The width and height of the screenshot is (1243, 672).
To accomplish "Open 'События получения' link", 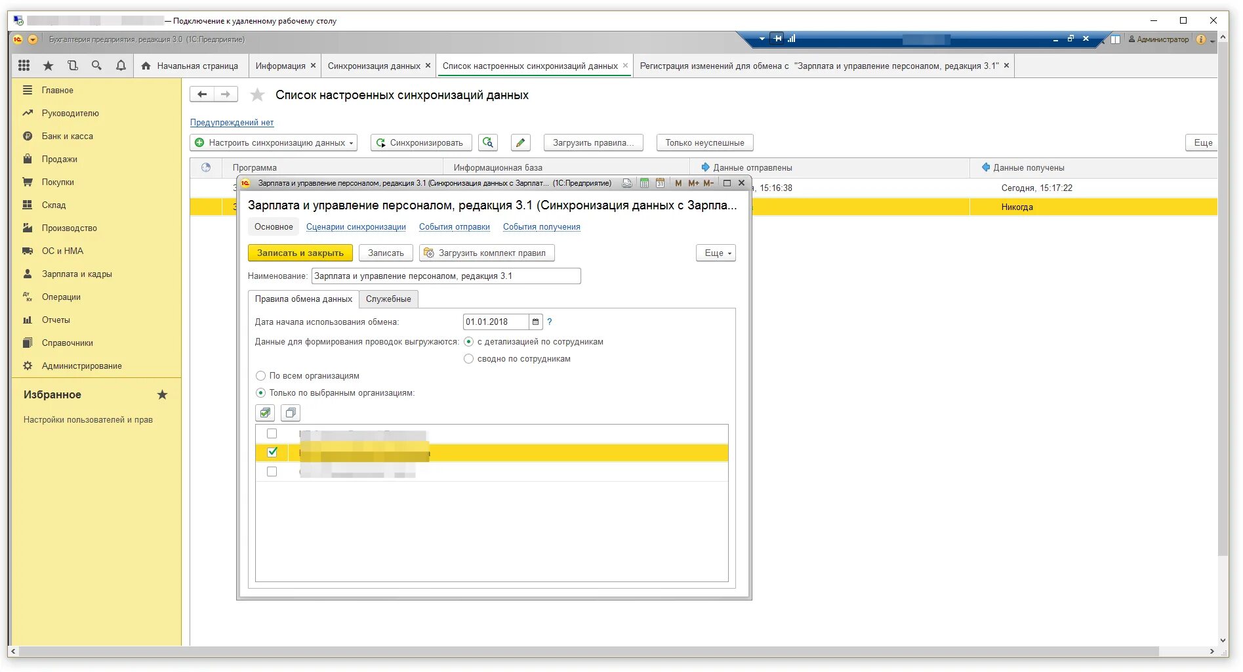I will (x=542, y=227).
